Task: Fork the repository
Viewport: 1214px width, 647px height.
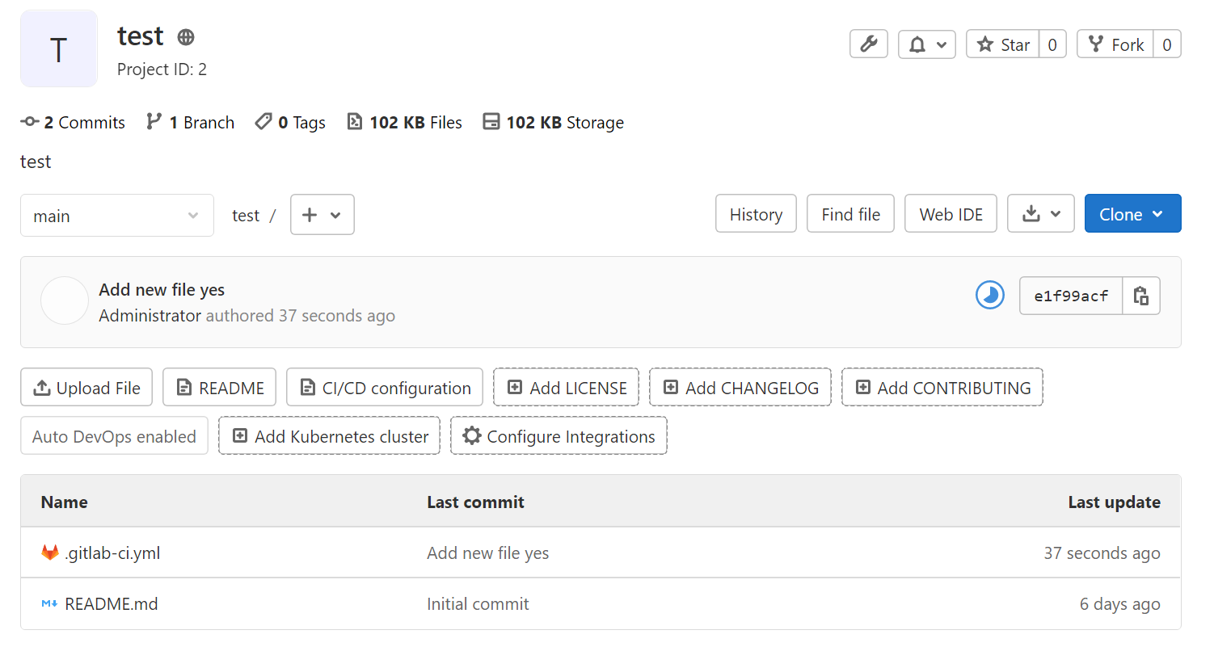Action: pos(1115,44)
